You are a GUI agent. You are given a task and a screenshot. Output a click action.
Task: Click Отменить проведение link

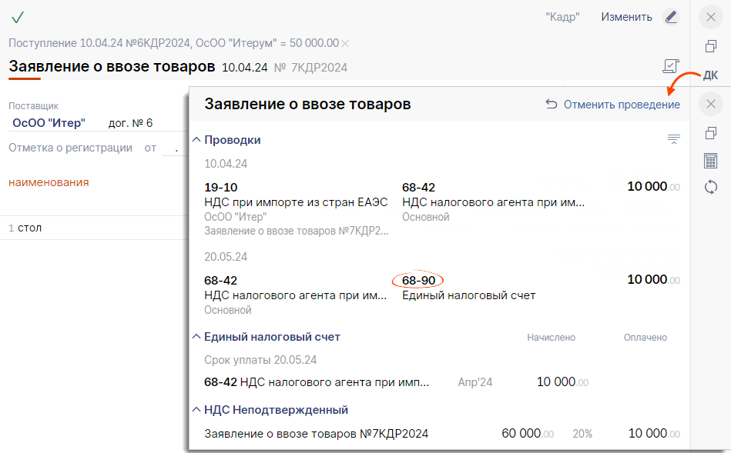coord(612,105)
